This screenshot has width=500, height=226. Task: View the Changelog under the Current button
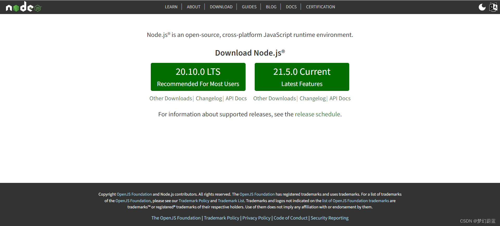tap(312, 98)
